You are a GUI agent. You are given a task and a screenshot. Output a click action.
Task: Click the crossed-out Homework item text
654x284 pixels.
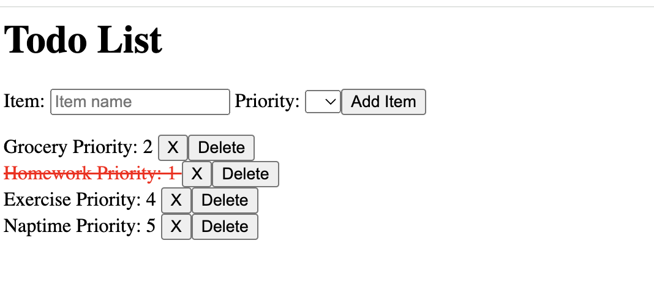tap(92, 174)
